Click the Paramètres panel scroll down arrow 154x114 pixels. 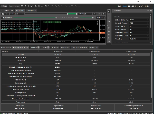click(x=151, y=42)
